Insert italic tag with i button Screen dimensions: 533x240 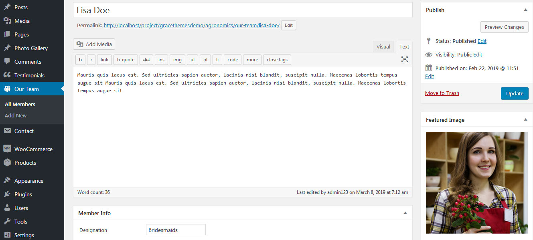[x=91, y=60]
